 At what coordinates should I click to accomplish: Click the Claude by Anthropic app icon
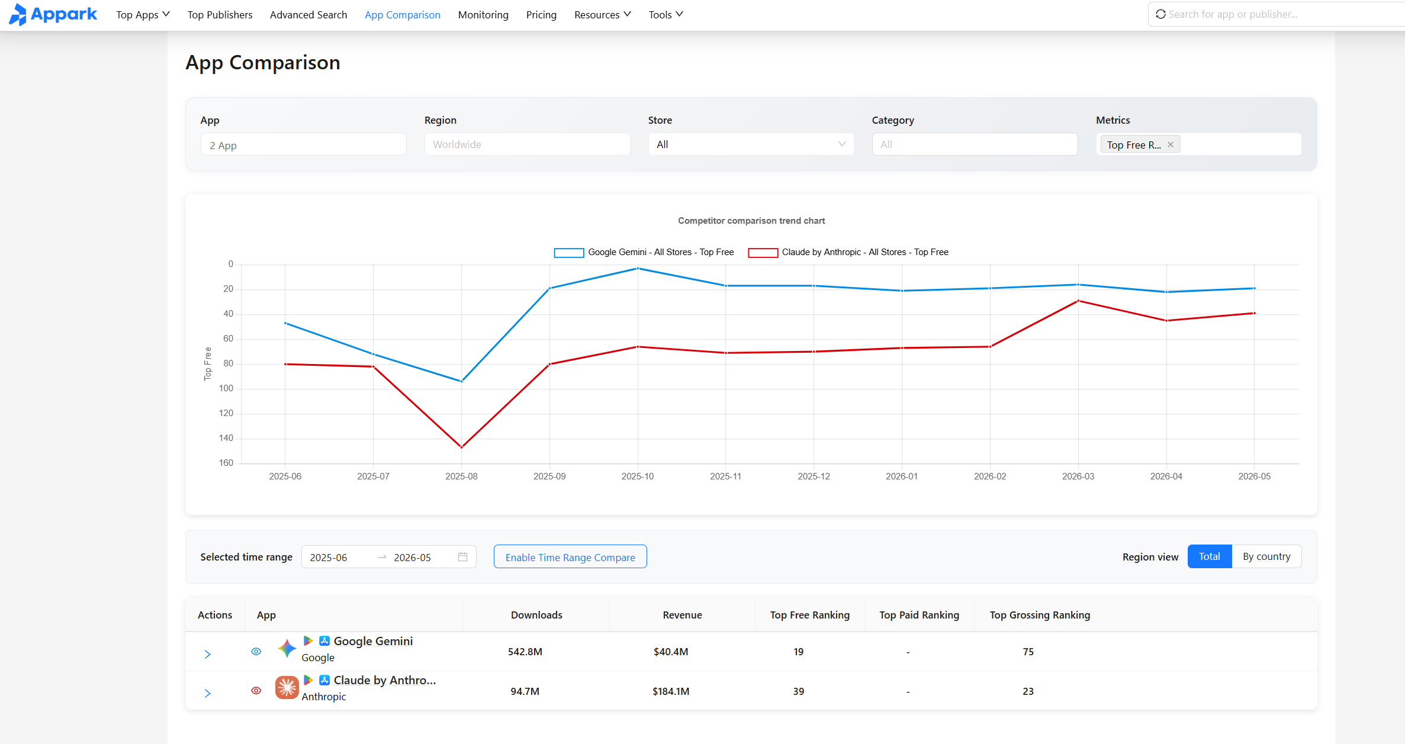287,688
